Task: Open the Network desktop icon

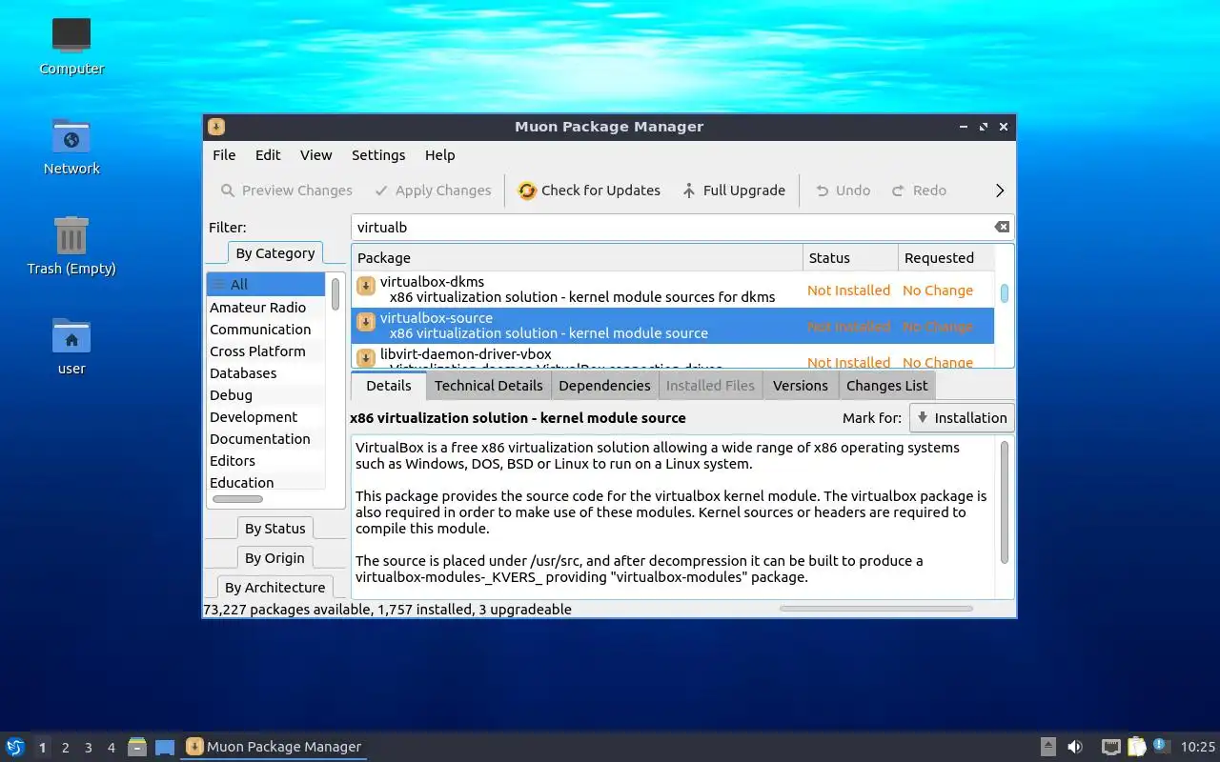Action: point(71,147)
